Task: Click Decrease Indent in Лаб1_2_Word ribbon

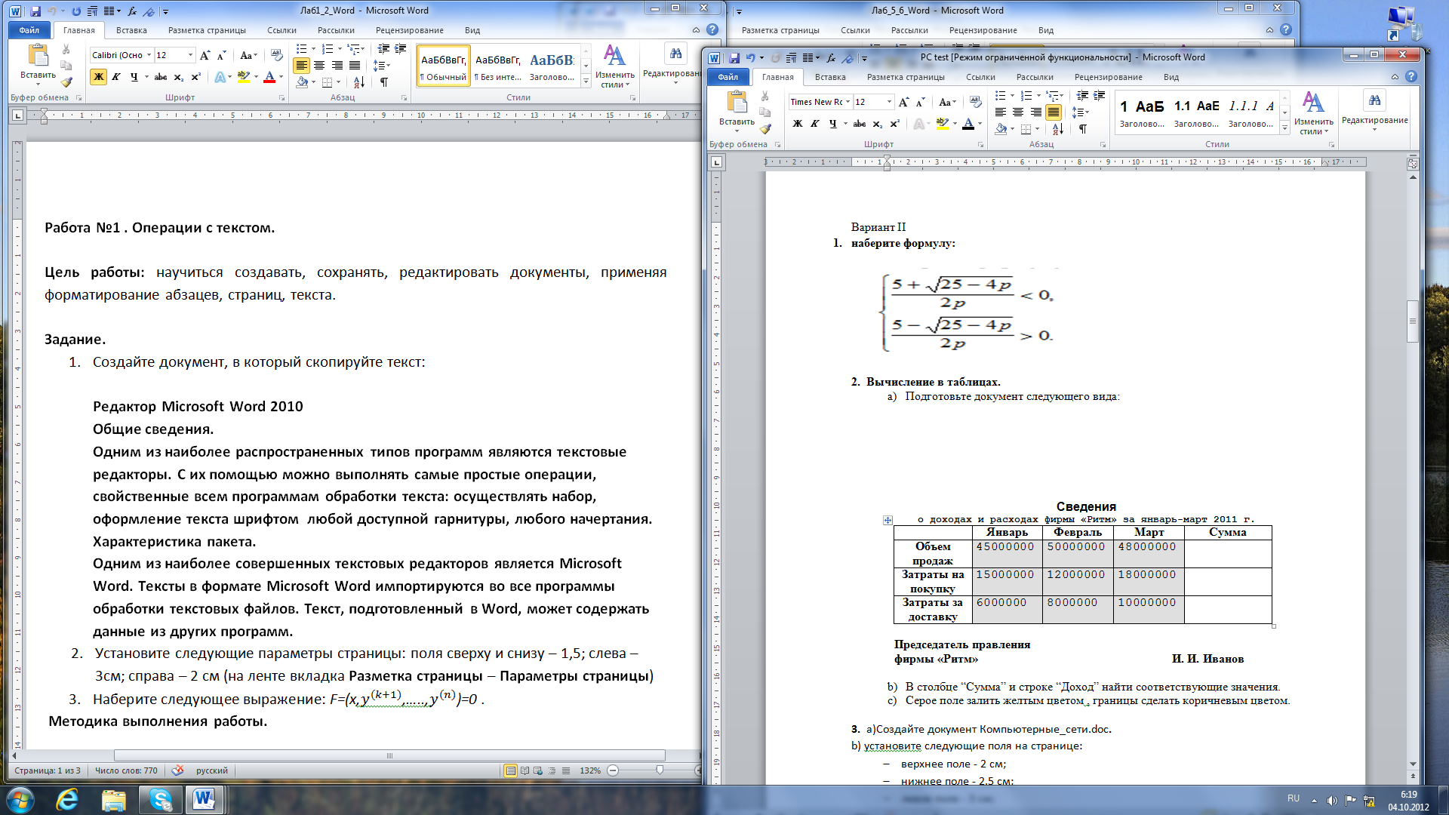Action: click(x=383, y=49)
